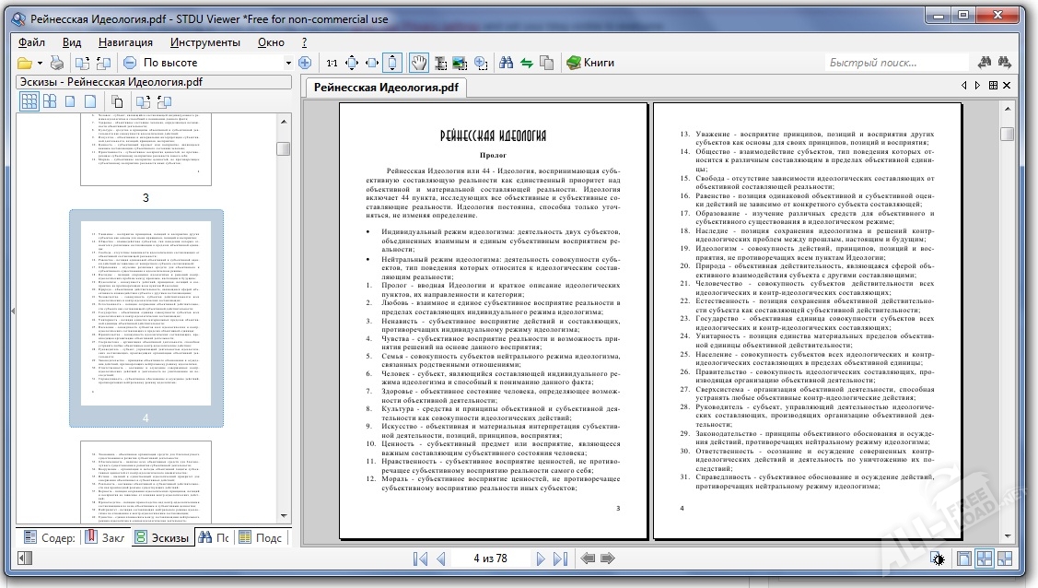Click the Быстрый поиск search field
This screenshot has width=1038, height=588.
[x=893, y=63]
